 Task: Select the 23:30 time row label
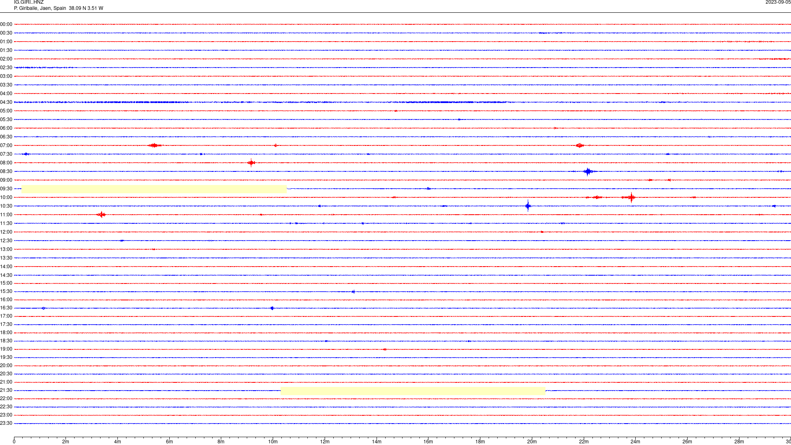tap(6, 423)
